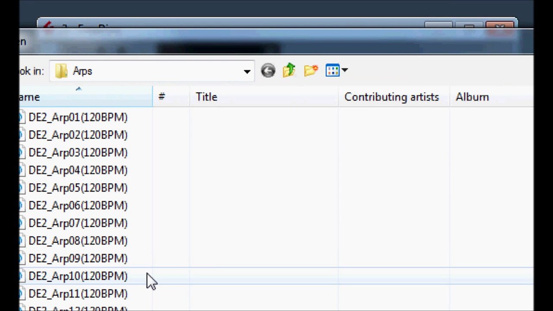
Task: Sort by the Title column header
Action: (264, 97)
